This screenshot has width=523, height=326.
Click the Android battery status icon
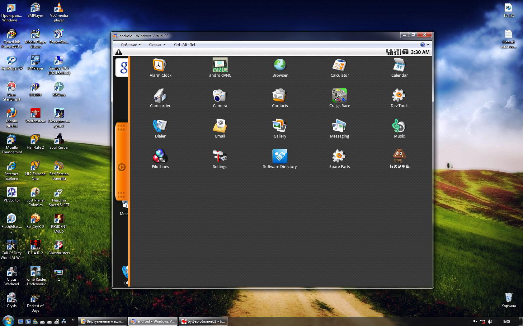(x=405, y=52)
